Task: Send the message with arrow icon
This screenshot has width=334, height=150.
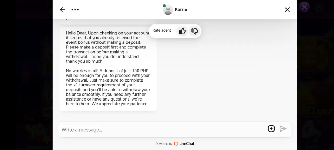Action: pyautogui.click(x=283, y=129)
